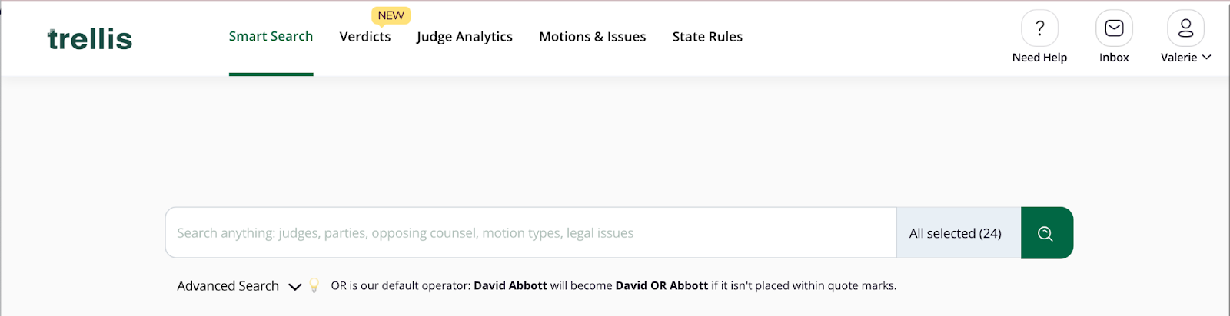1230x316 pixels.
Task: Select the Smart Search tab
Action: point(271,37)
